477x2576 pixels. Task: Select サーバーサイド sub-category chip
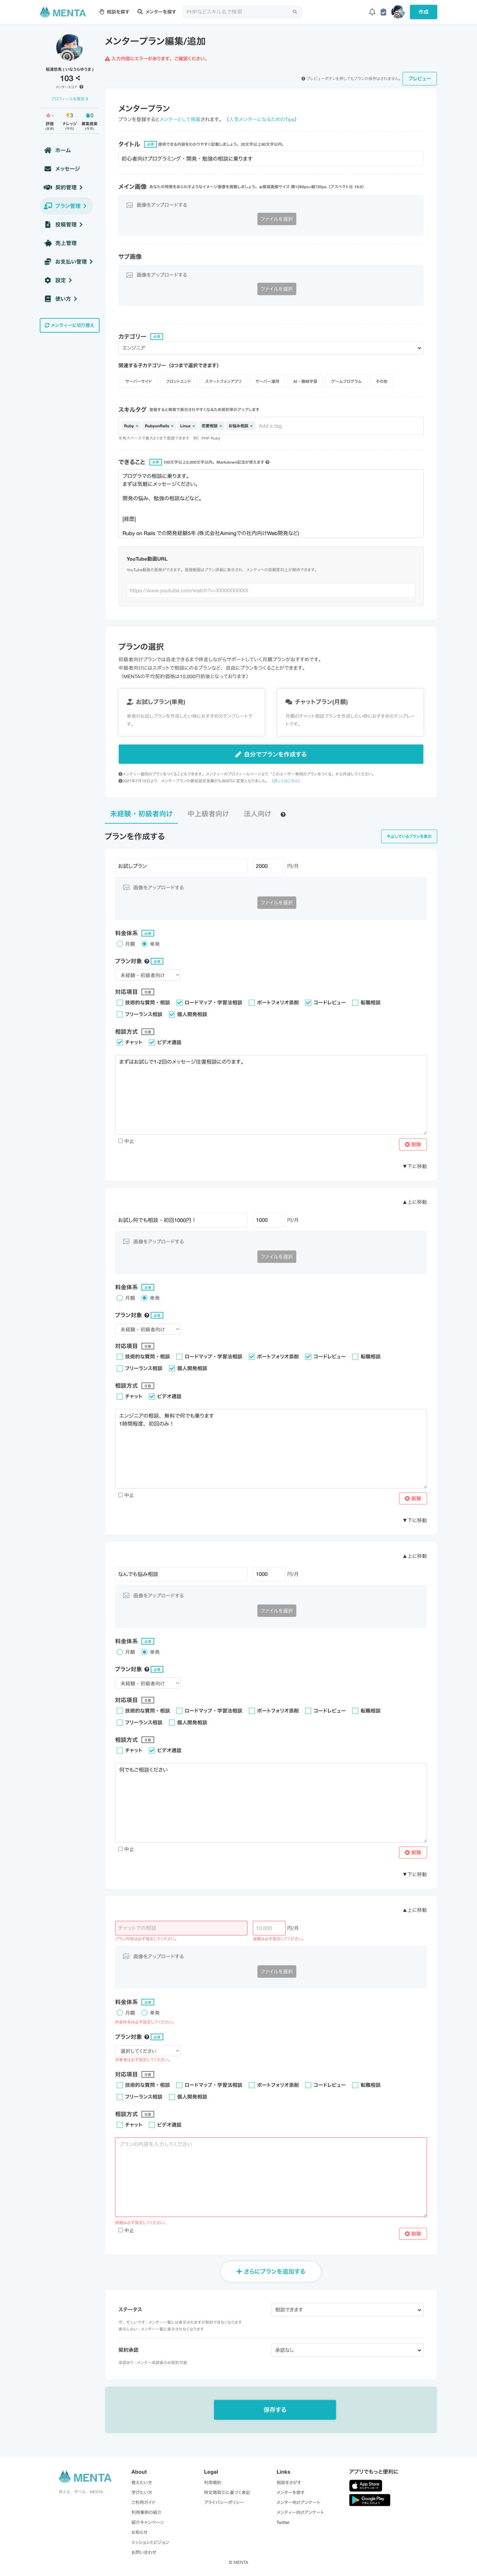(139, 381)
